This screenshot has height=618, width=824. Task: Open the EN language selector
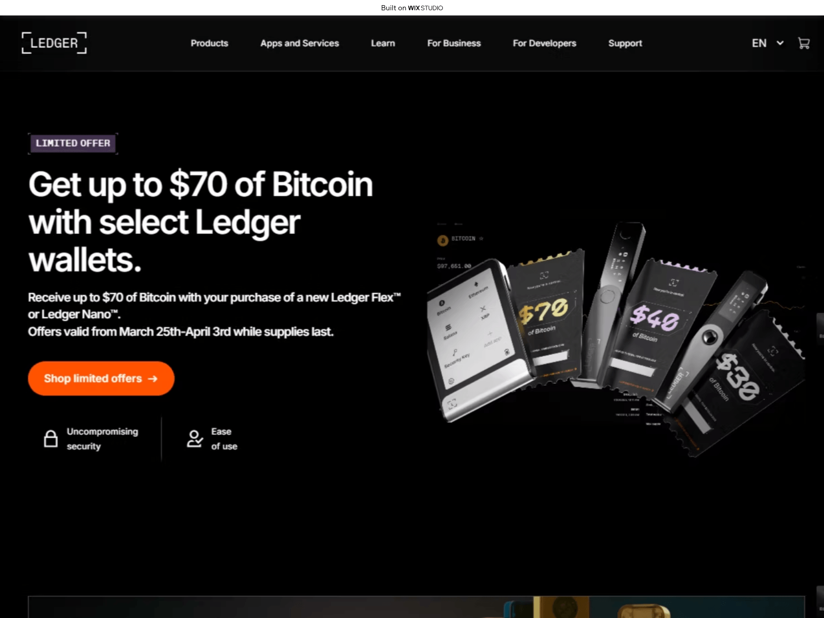point(759,43)
